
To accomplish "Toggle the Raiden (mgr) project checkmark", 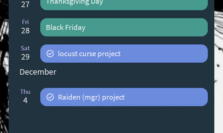I will tap(50, 97).
